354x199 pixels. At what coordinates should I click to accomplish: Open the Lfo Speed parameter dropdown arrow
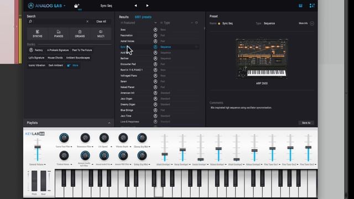(x=111, y=146)
